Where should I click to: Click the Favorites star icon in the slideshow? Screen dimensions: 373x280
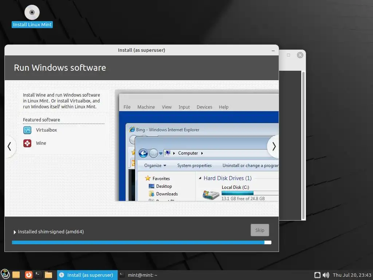148,178
